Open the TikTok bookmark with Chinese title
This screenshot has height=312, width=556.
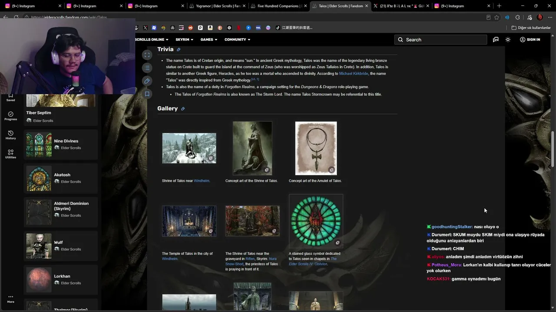tap(294, 28)
